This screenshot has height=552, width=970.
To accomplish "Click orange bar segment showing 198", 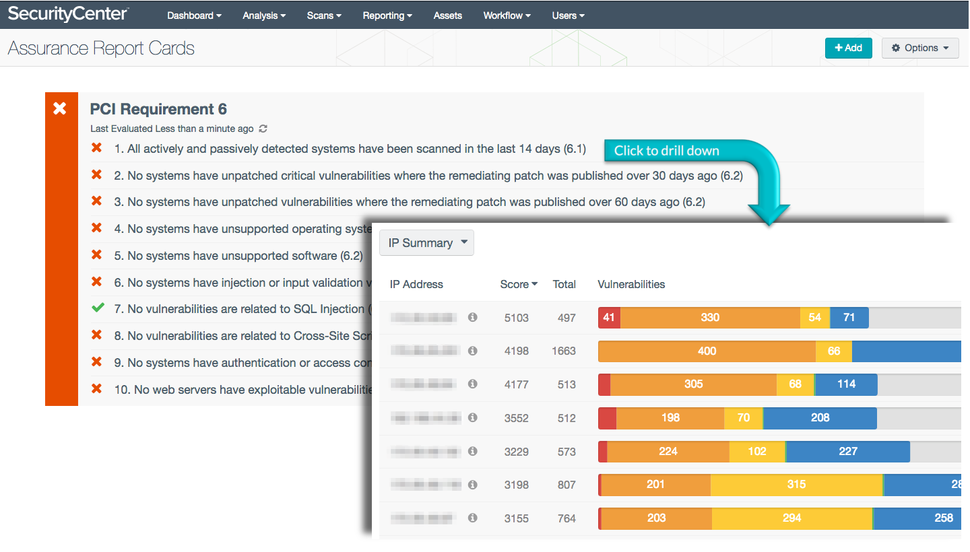I will (x=670, y=417).
